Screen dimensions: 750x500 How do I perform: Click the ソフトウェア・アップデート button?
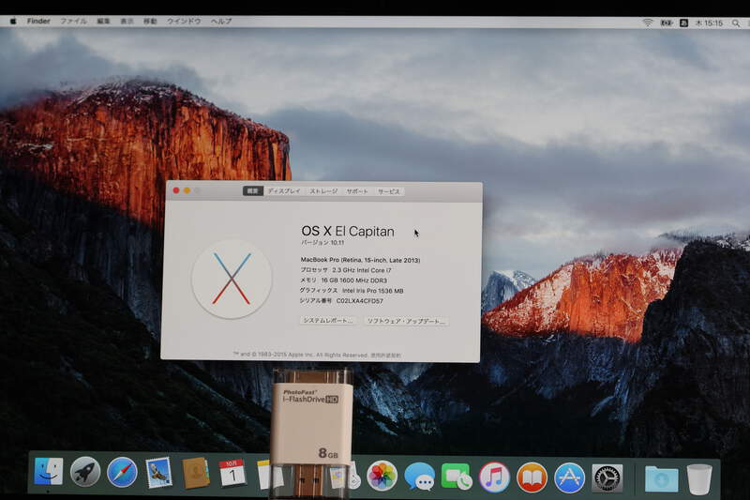pyautogui.click(x=406, y=321)
